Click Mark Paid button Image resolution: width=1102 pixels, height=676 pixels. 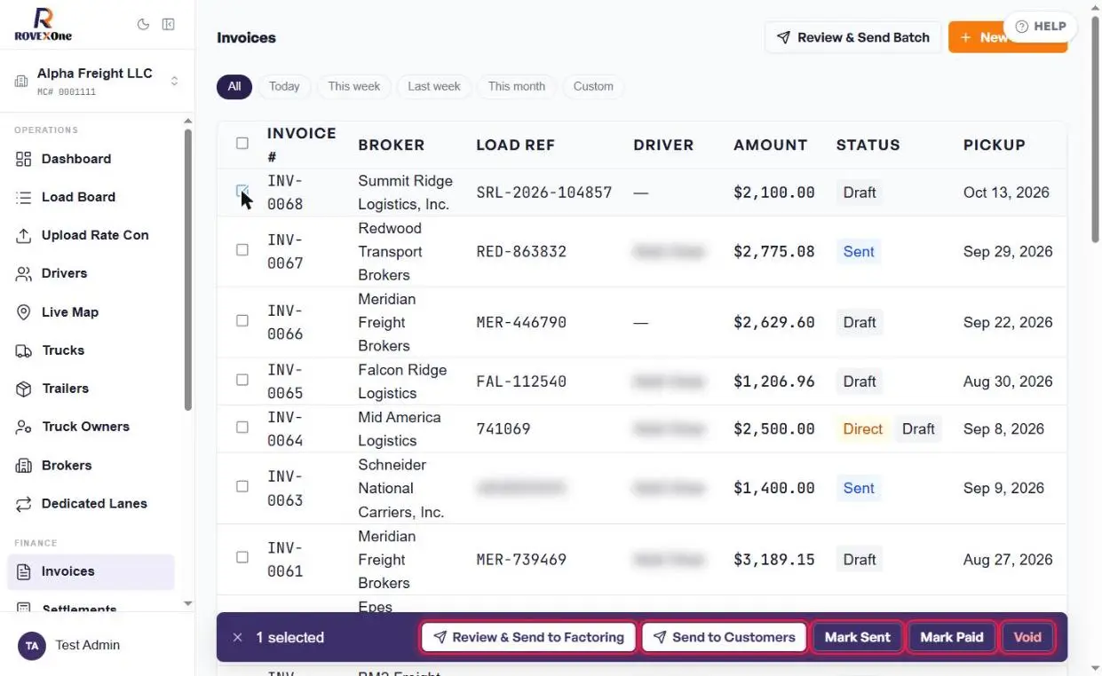[x=952, y=637]
